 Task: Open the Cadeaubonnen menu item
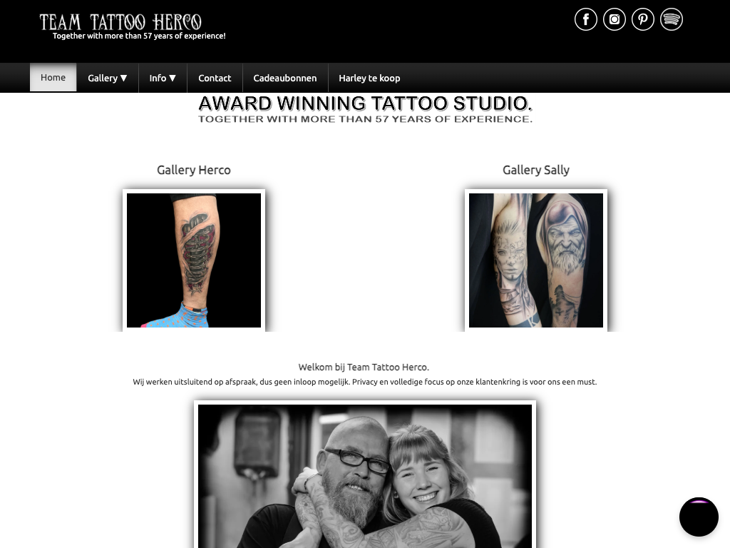pyautogui.click(x=285, y=78)
